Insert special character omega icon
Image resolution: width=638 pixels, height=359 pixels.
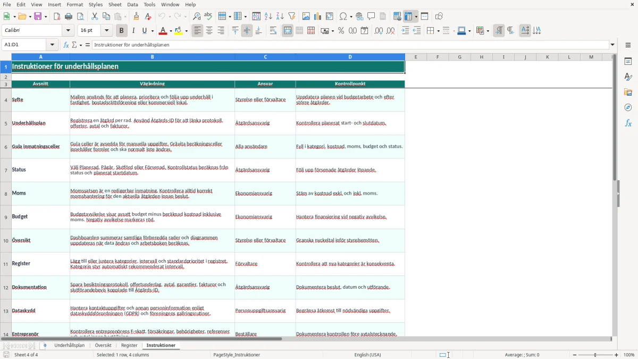(x=343, y=16)
